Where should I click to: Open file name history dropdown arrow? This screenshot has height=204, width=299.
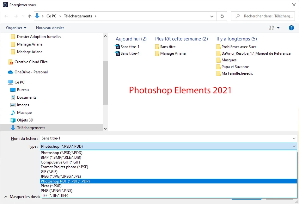click(294, 138)
